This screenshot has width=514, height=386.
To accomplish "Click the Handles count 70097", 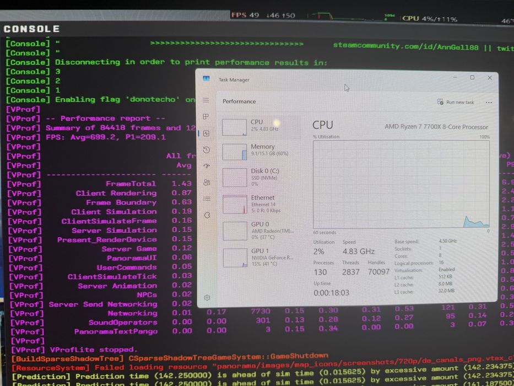I will (378, 271).
